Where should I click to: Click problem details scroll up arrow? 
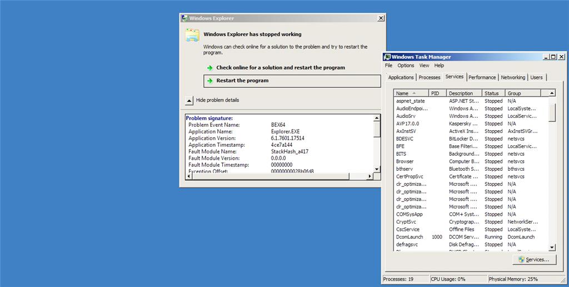point(377,118)
